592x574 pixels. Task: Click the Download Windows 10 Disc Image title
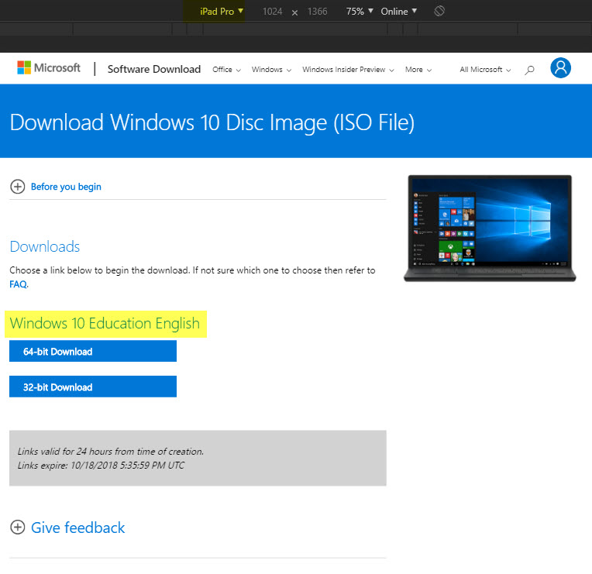(x=212, y=122)
